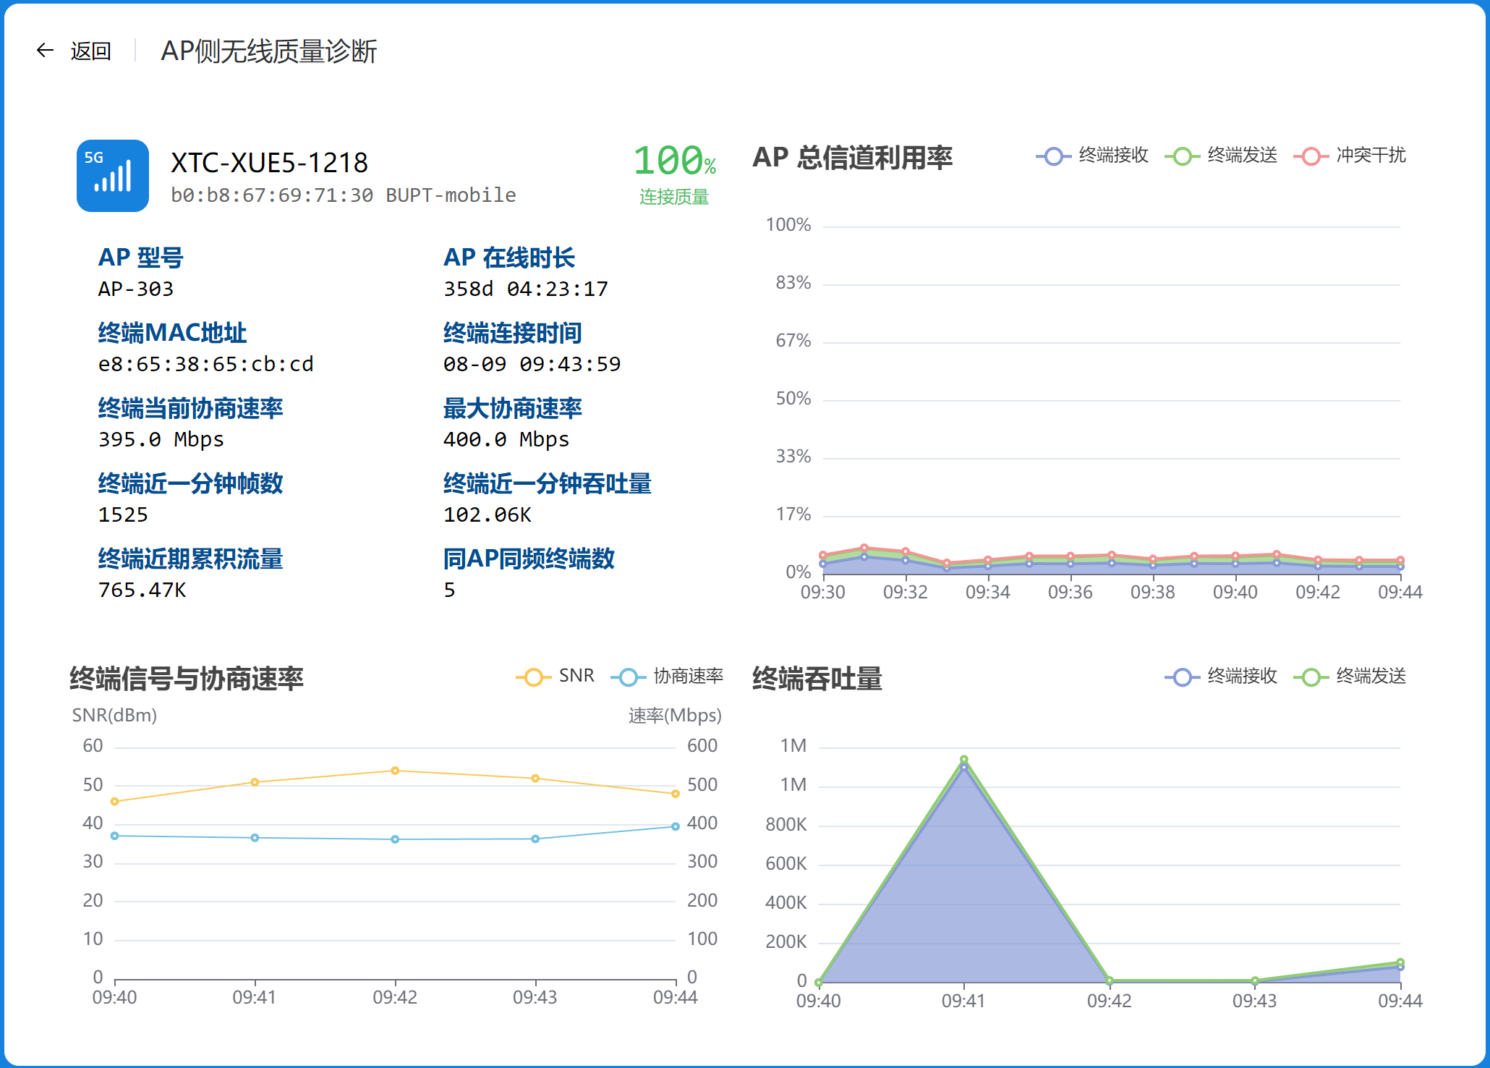
Task: Click AP model value AP-303
Action: pyautogui.click(x=136, y=289)
